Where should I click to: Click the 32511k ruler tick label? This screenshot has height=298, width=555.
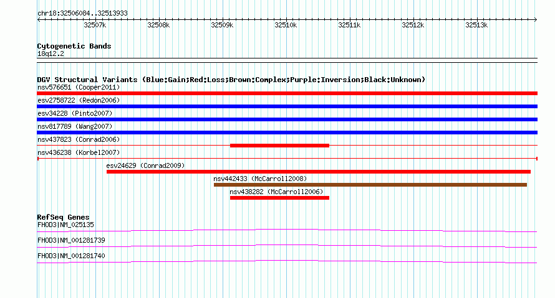tap(349, 25)
